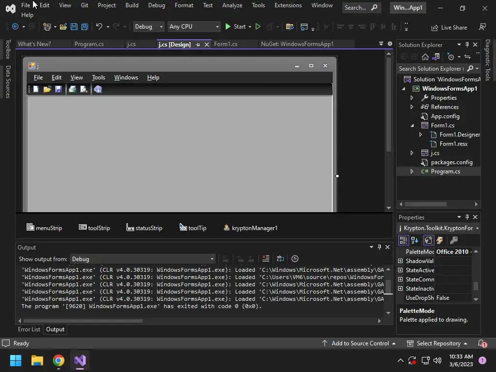Toggle auto-hide pin on Solution Explorer panel
The width and height of the screenshot is (496, 372).
click(467, 45)
